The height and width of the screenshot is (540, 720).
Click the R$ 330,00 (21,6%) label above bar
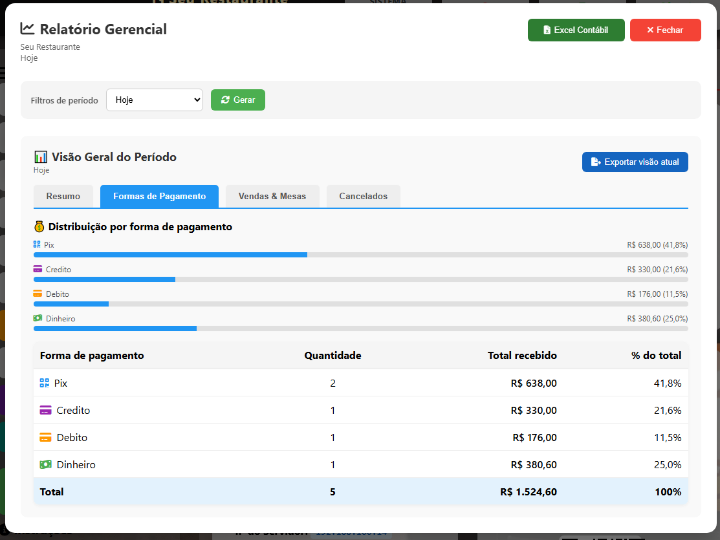657,269
